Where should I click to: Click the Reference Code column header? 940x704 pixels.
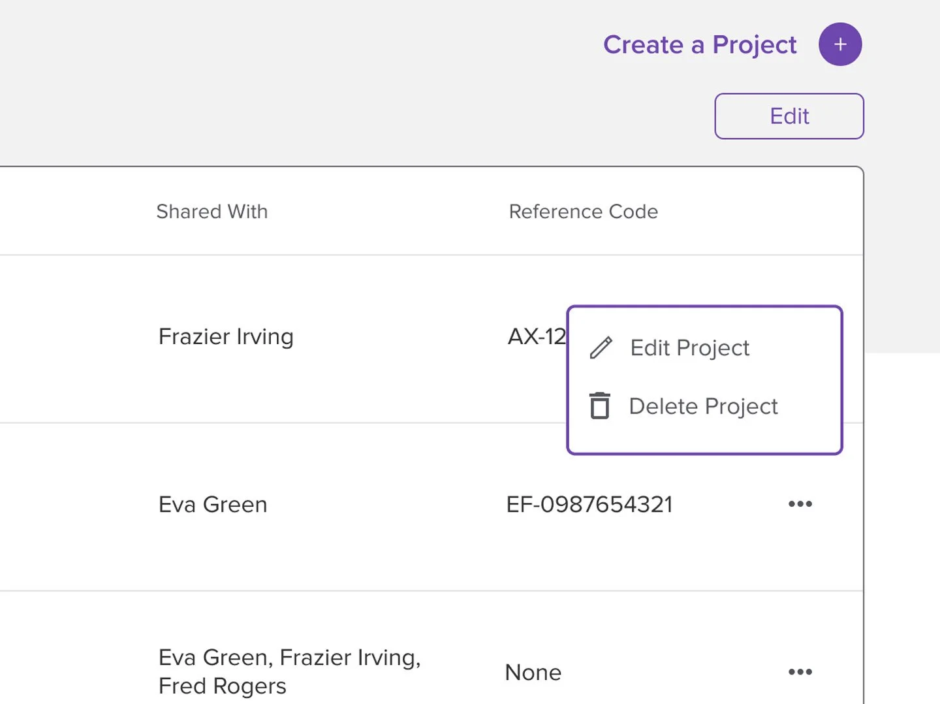[583, 212]
